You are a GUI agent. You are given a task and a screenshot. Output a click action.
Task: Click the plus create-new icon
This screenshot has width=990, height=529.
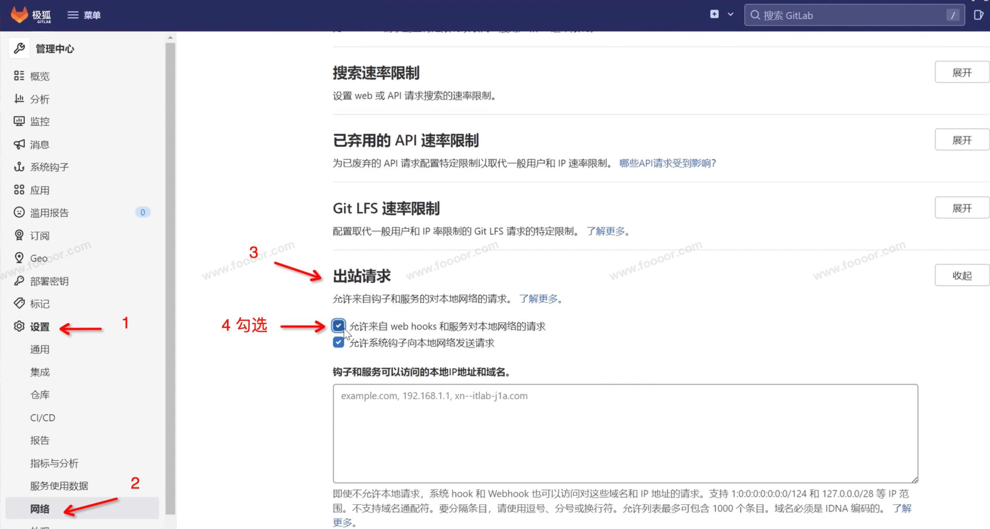tap(714, 14)
